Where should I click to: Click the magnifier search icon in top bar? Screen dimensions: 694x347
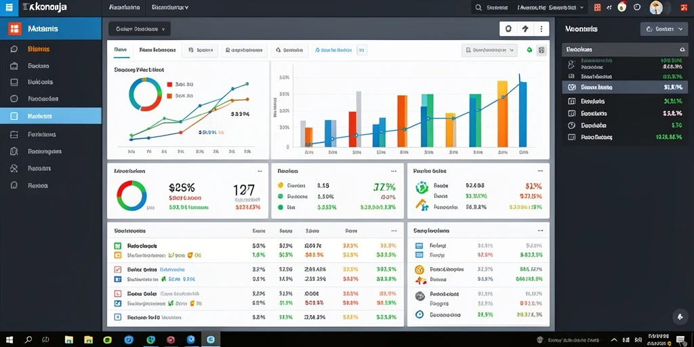pos(478,7)
